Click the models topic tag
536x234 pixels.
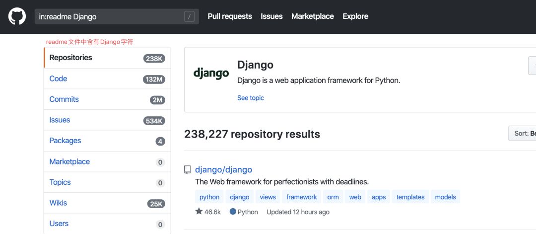445,197
